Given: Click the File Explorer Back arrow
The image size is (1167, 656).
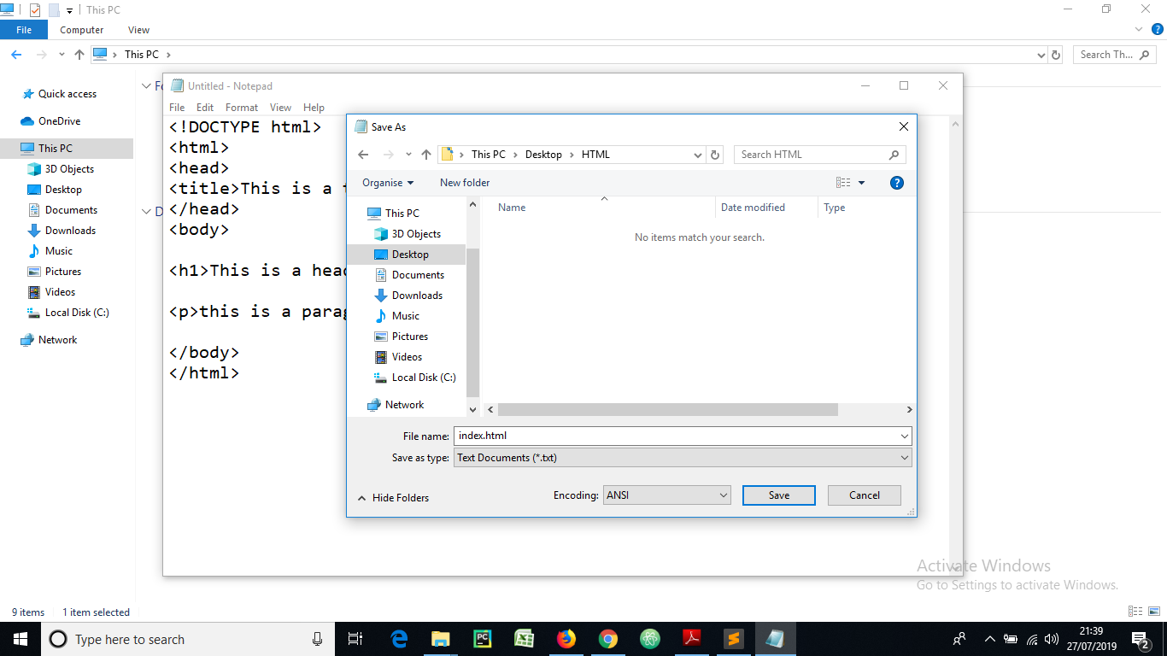Looking at the screenshot, I should click(15, 55).
